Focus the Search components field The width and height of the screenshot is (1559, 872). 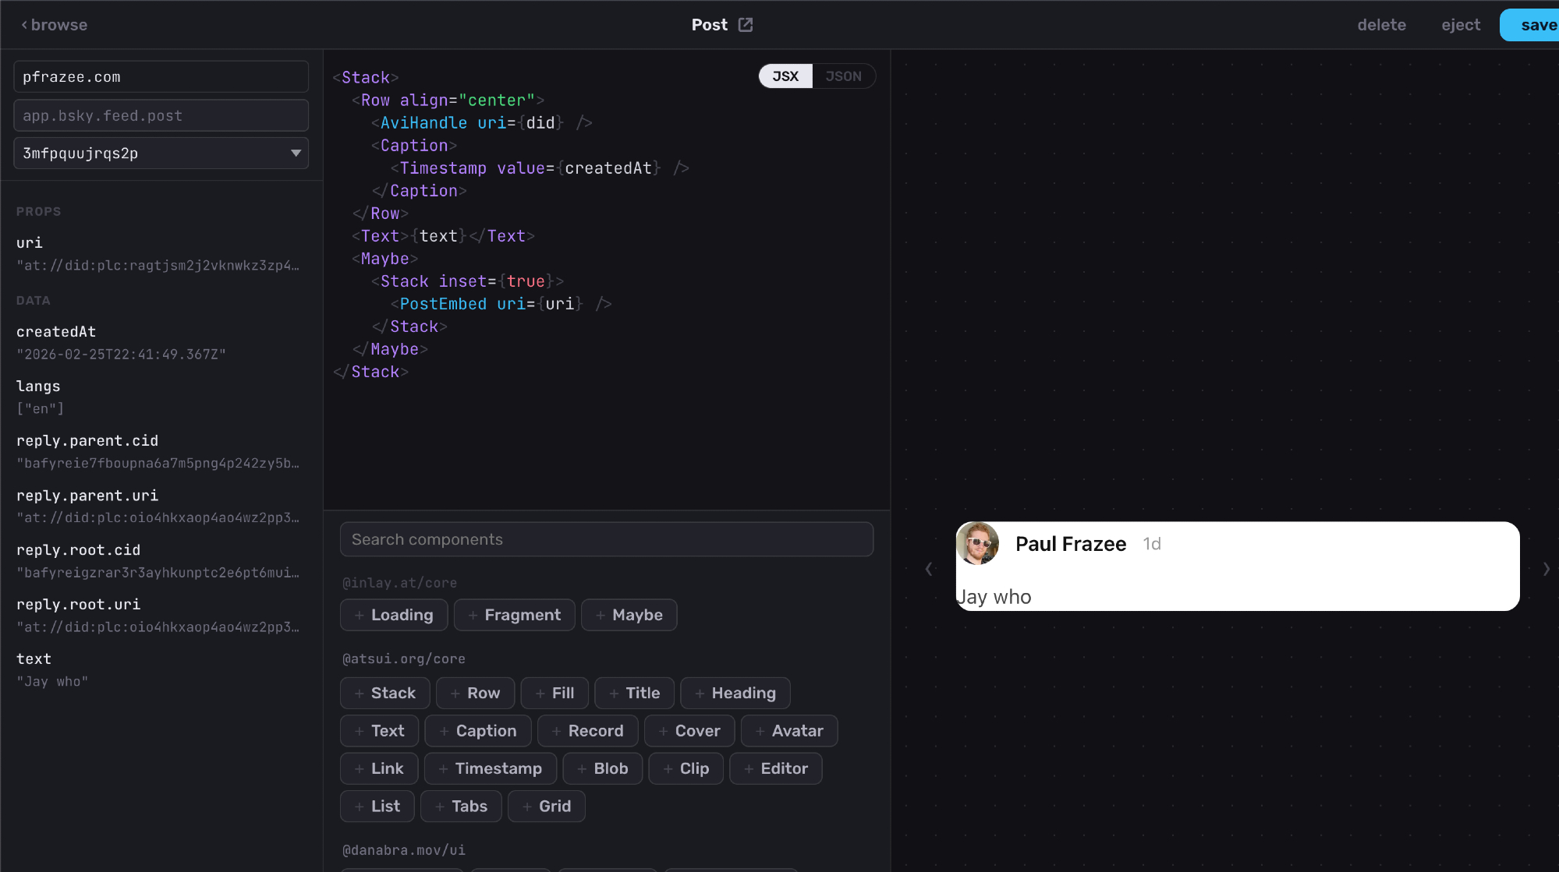[606, 540]
